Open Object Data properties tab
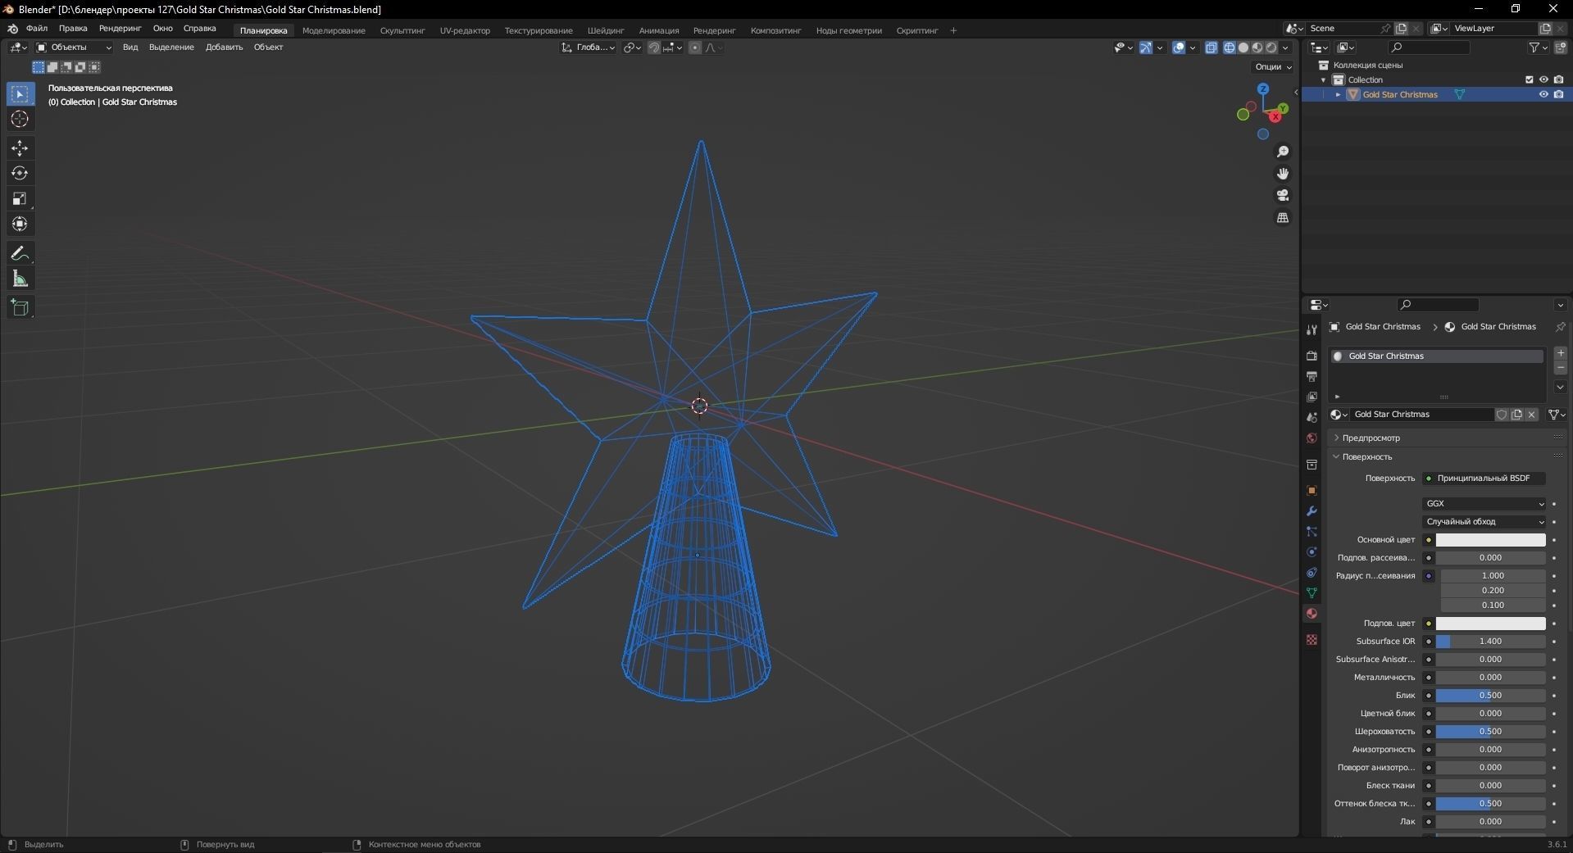The image size is (1573, 853). coord(1312,592)
